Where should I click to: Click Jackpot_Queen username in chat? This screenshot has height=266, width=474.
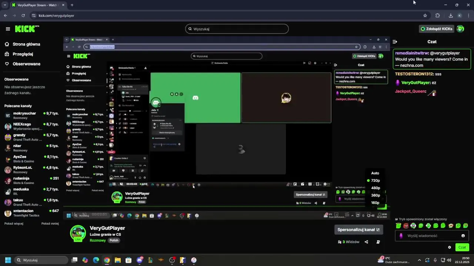tap(410, 92)
